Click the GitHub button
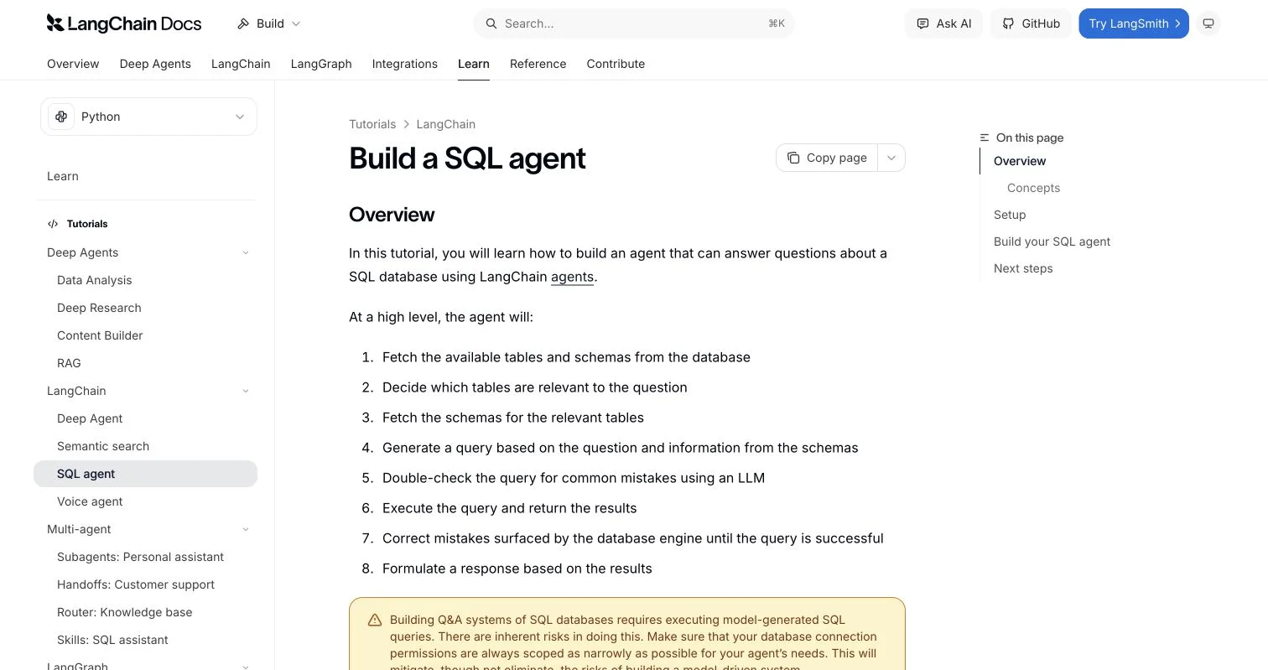 (1031, 23)
